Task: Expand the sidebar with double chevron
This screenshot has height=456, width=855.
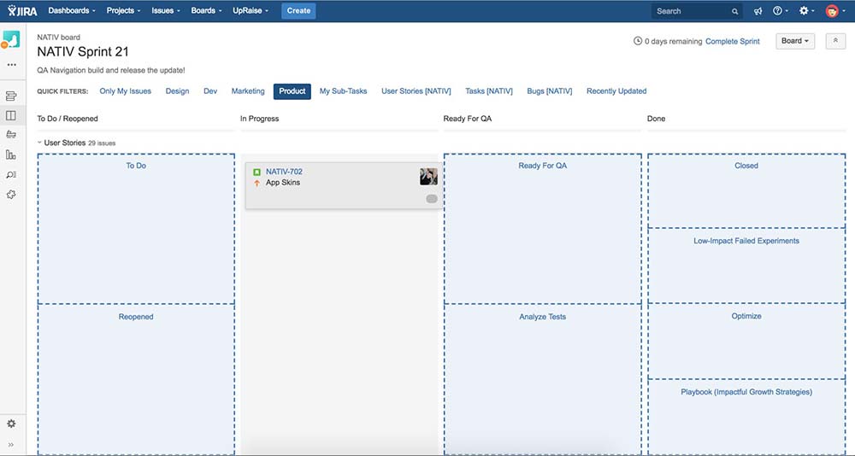Action: 11,445
